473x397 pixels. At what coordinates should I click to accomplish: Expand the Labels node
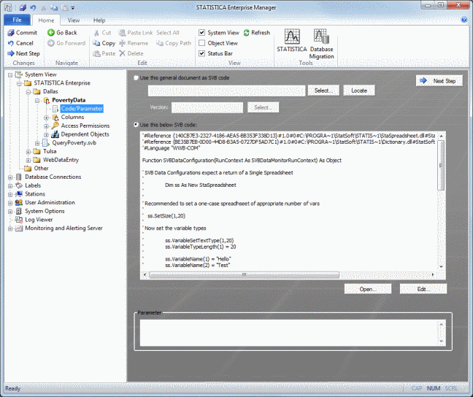tap(10, 186)
